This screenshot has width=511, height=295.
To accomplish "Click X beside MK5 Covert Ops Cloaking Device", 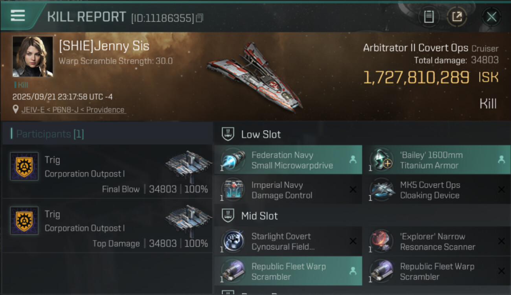I will tap(501, 190).
